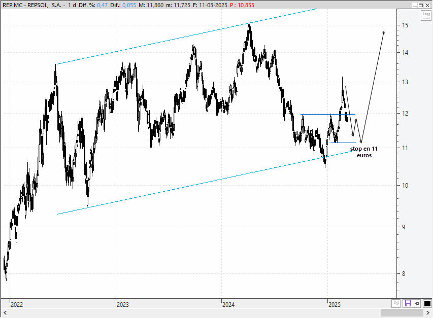
Task: Click the 2025 label on time axis
Action: [335, 304]
